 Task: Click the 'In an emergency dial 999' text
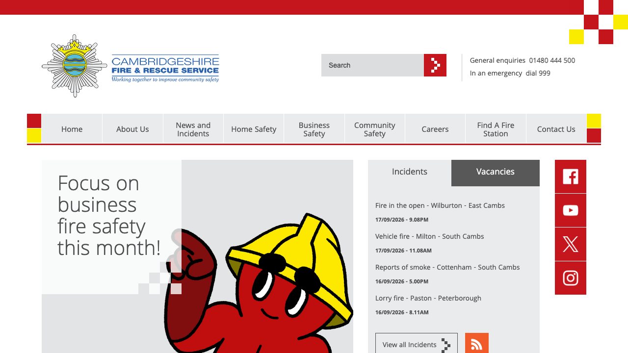click(x=510, y=73)
